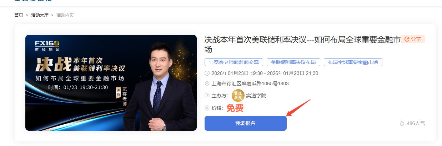Click the clock icon before the event date
This screenshot has width=442, height=146.
pos(207,73)
